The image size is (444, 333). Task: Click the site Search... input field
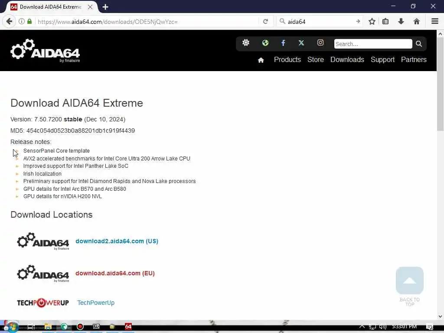(x=373, y=44)
